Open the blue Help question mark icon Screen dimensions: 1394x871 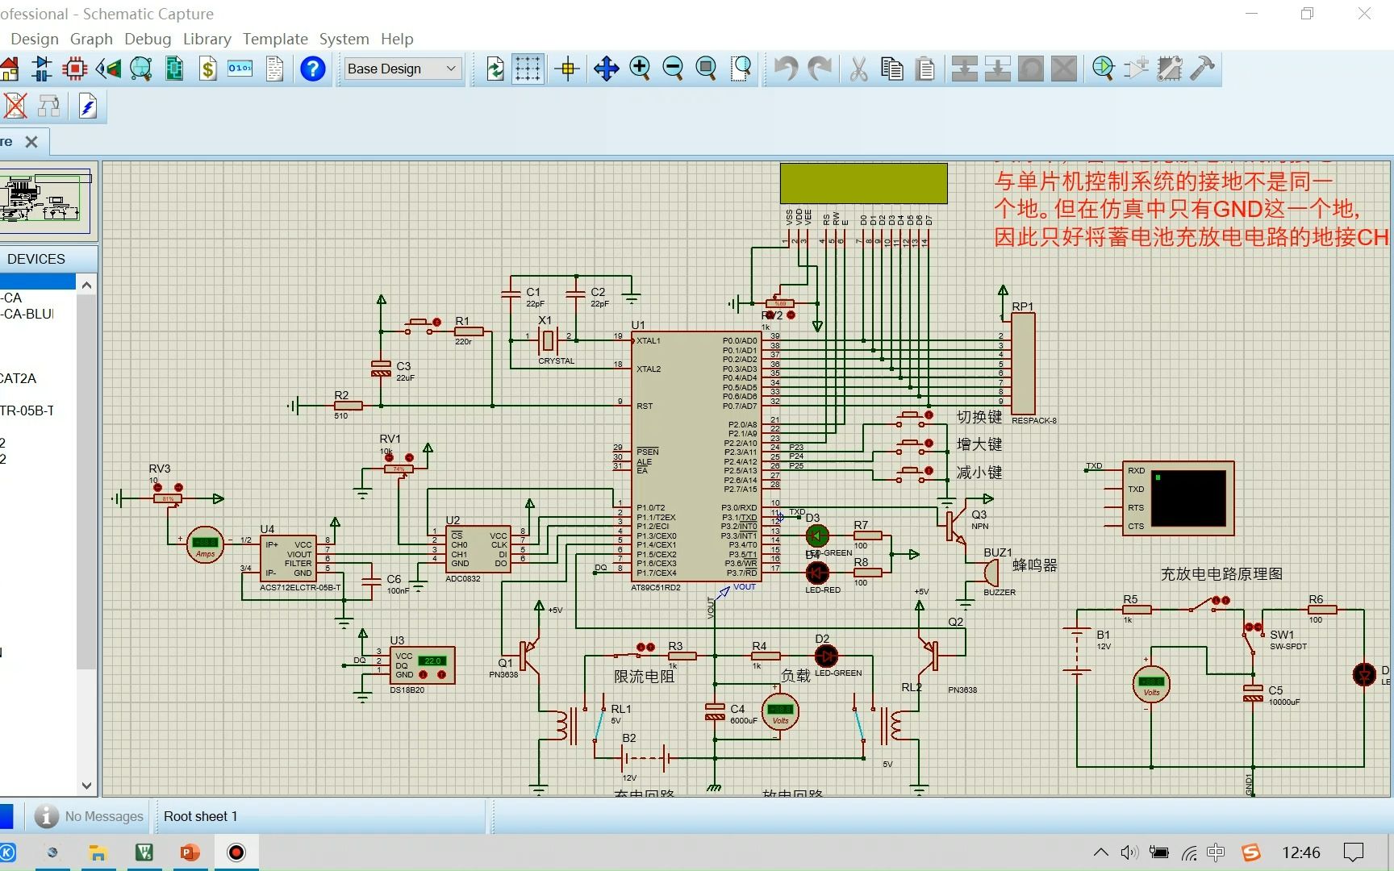pyautogui.click(x=313, y=69)
